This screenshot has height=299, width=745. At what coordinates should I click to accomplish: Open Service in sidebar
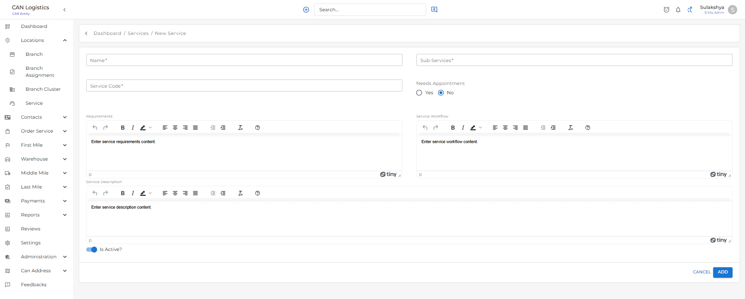(x=34, y=103)
